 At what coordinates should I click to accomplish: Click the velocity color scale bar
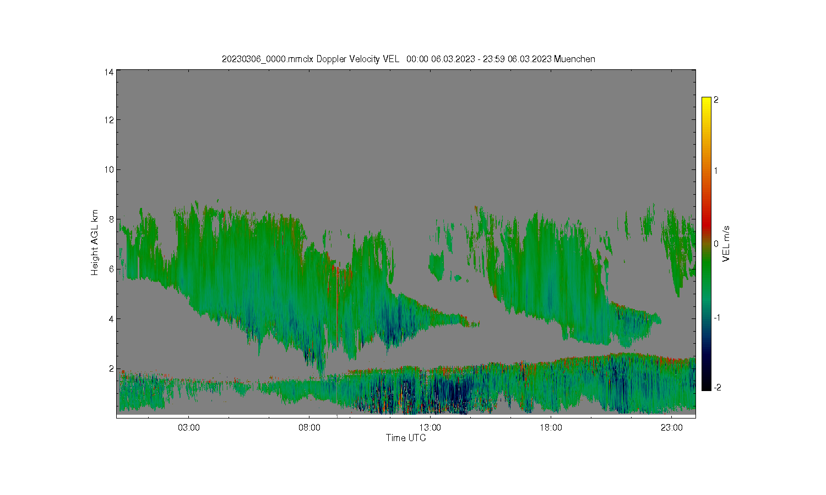[707, 244]
